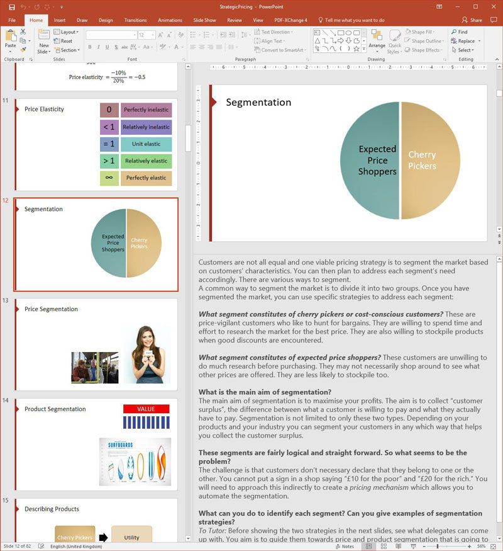Open the font size dropdown
Viewport: 503px width, 551px height.
tap(157, 35)
